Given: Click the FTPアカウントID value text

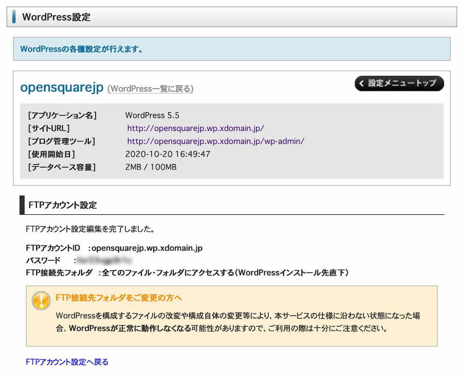Looking at the screenshot, I should coord(147,248).
